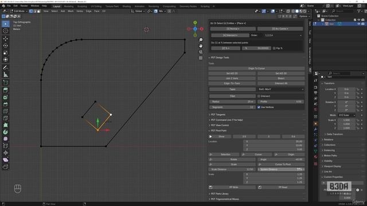Viewport: 367px width, 206px height.
Task: Open the RotX-MovY taper axes dropdown
Action: 280,89
